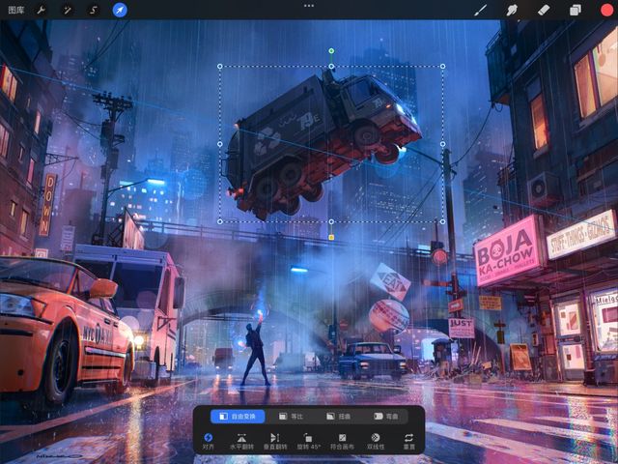Click 重置 reset transform
This screenshot has height=464, width=618.
pos(409,441)
